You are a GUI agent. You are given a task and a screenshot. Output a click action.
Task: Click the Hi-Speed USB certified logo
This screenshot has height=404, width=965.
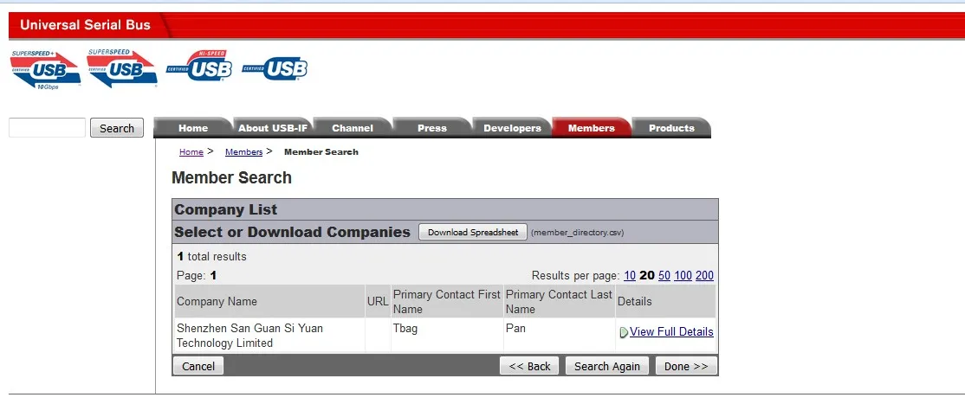[x=199, y=66]
